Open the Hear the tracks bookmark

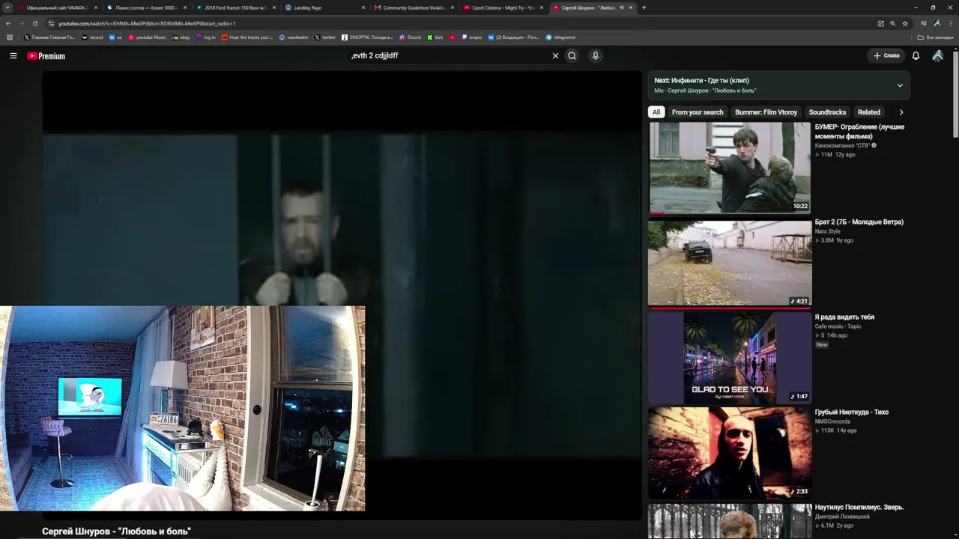247,37
